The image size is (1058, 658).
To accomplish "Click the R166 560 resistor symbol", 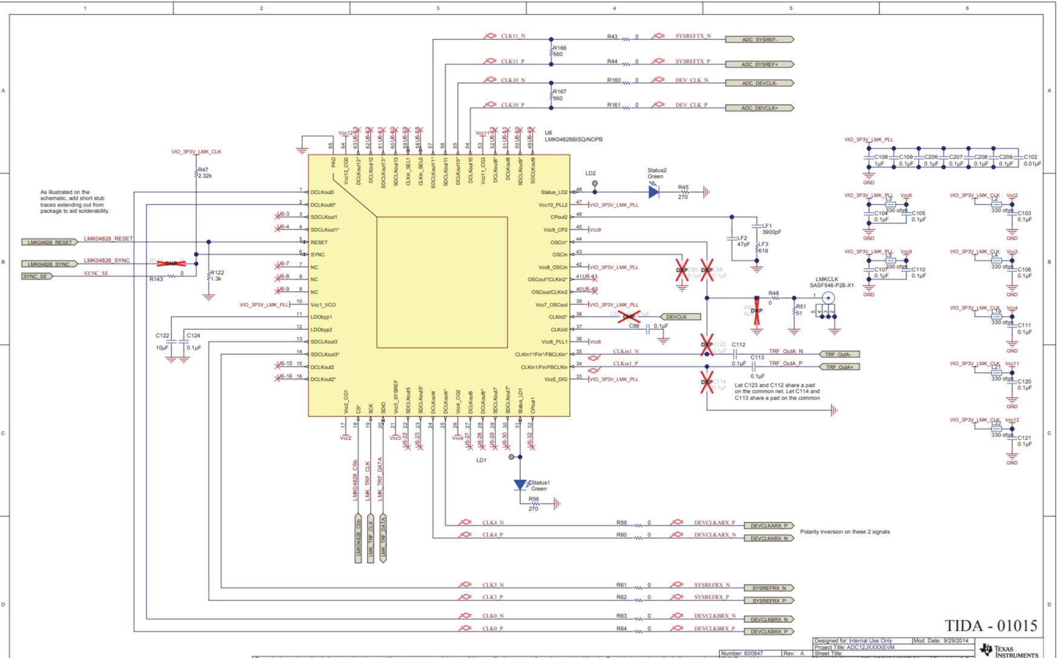I will coord(551,51).
